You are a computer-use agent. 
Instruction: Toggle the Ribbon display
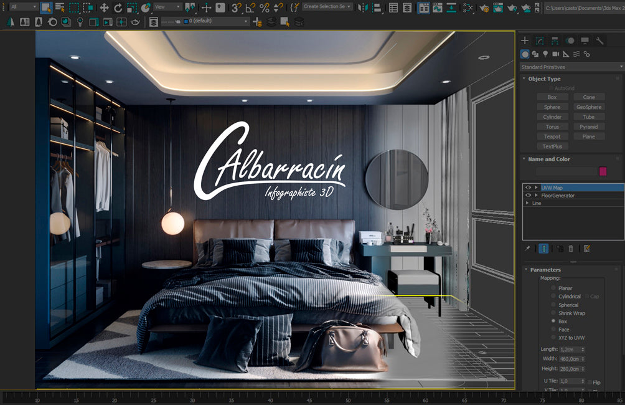click(424, 7)
